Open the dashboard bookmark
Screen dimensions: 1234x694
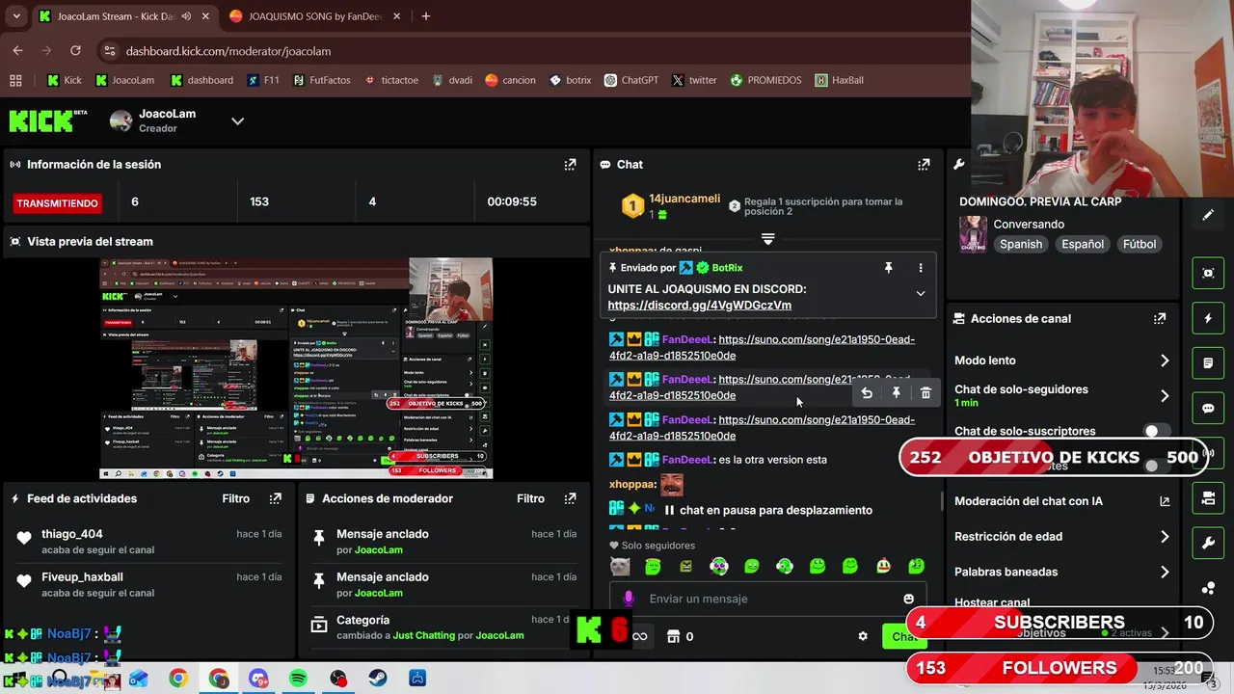click(x=201, y=80)
